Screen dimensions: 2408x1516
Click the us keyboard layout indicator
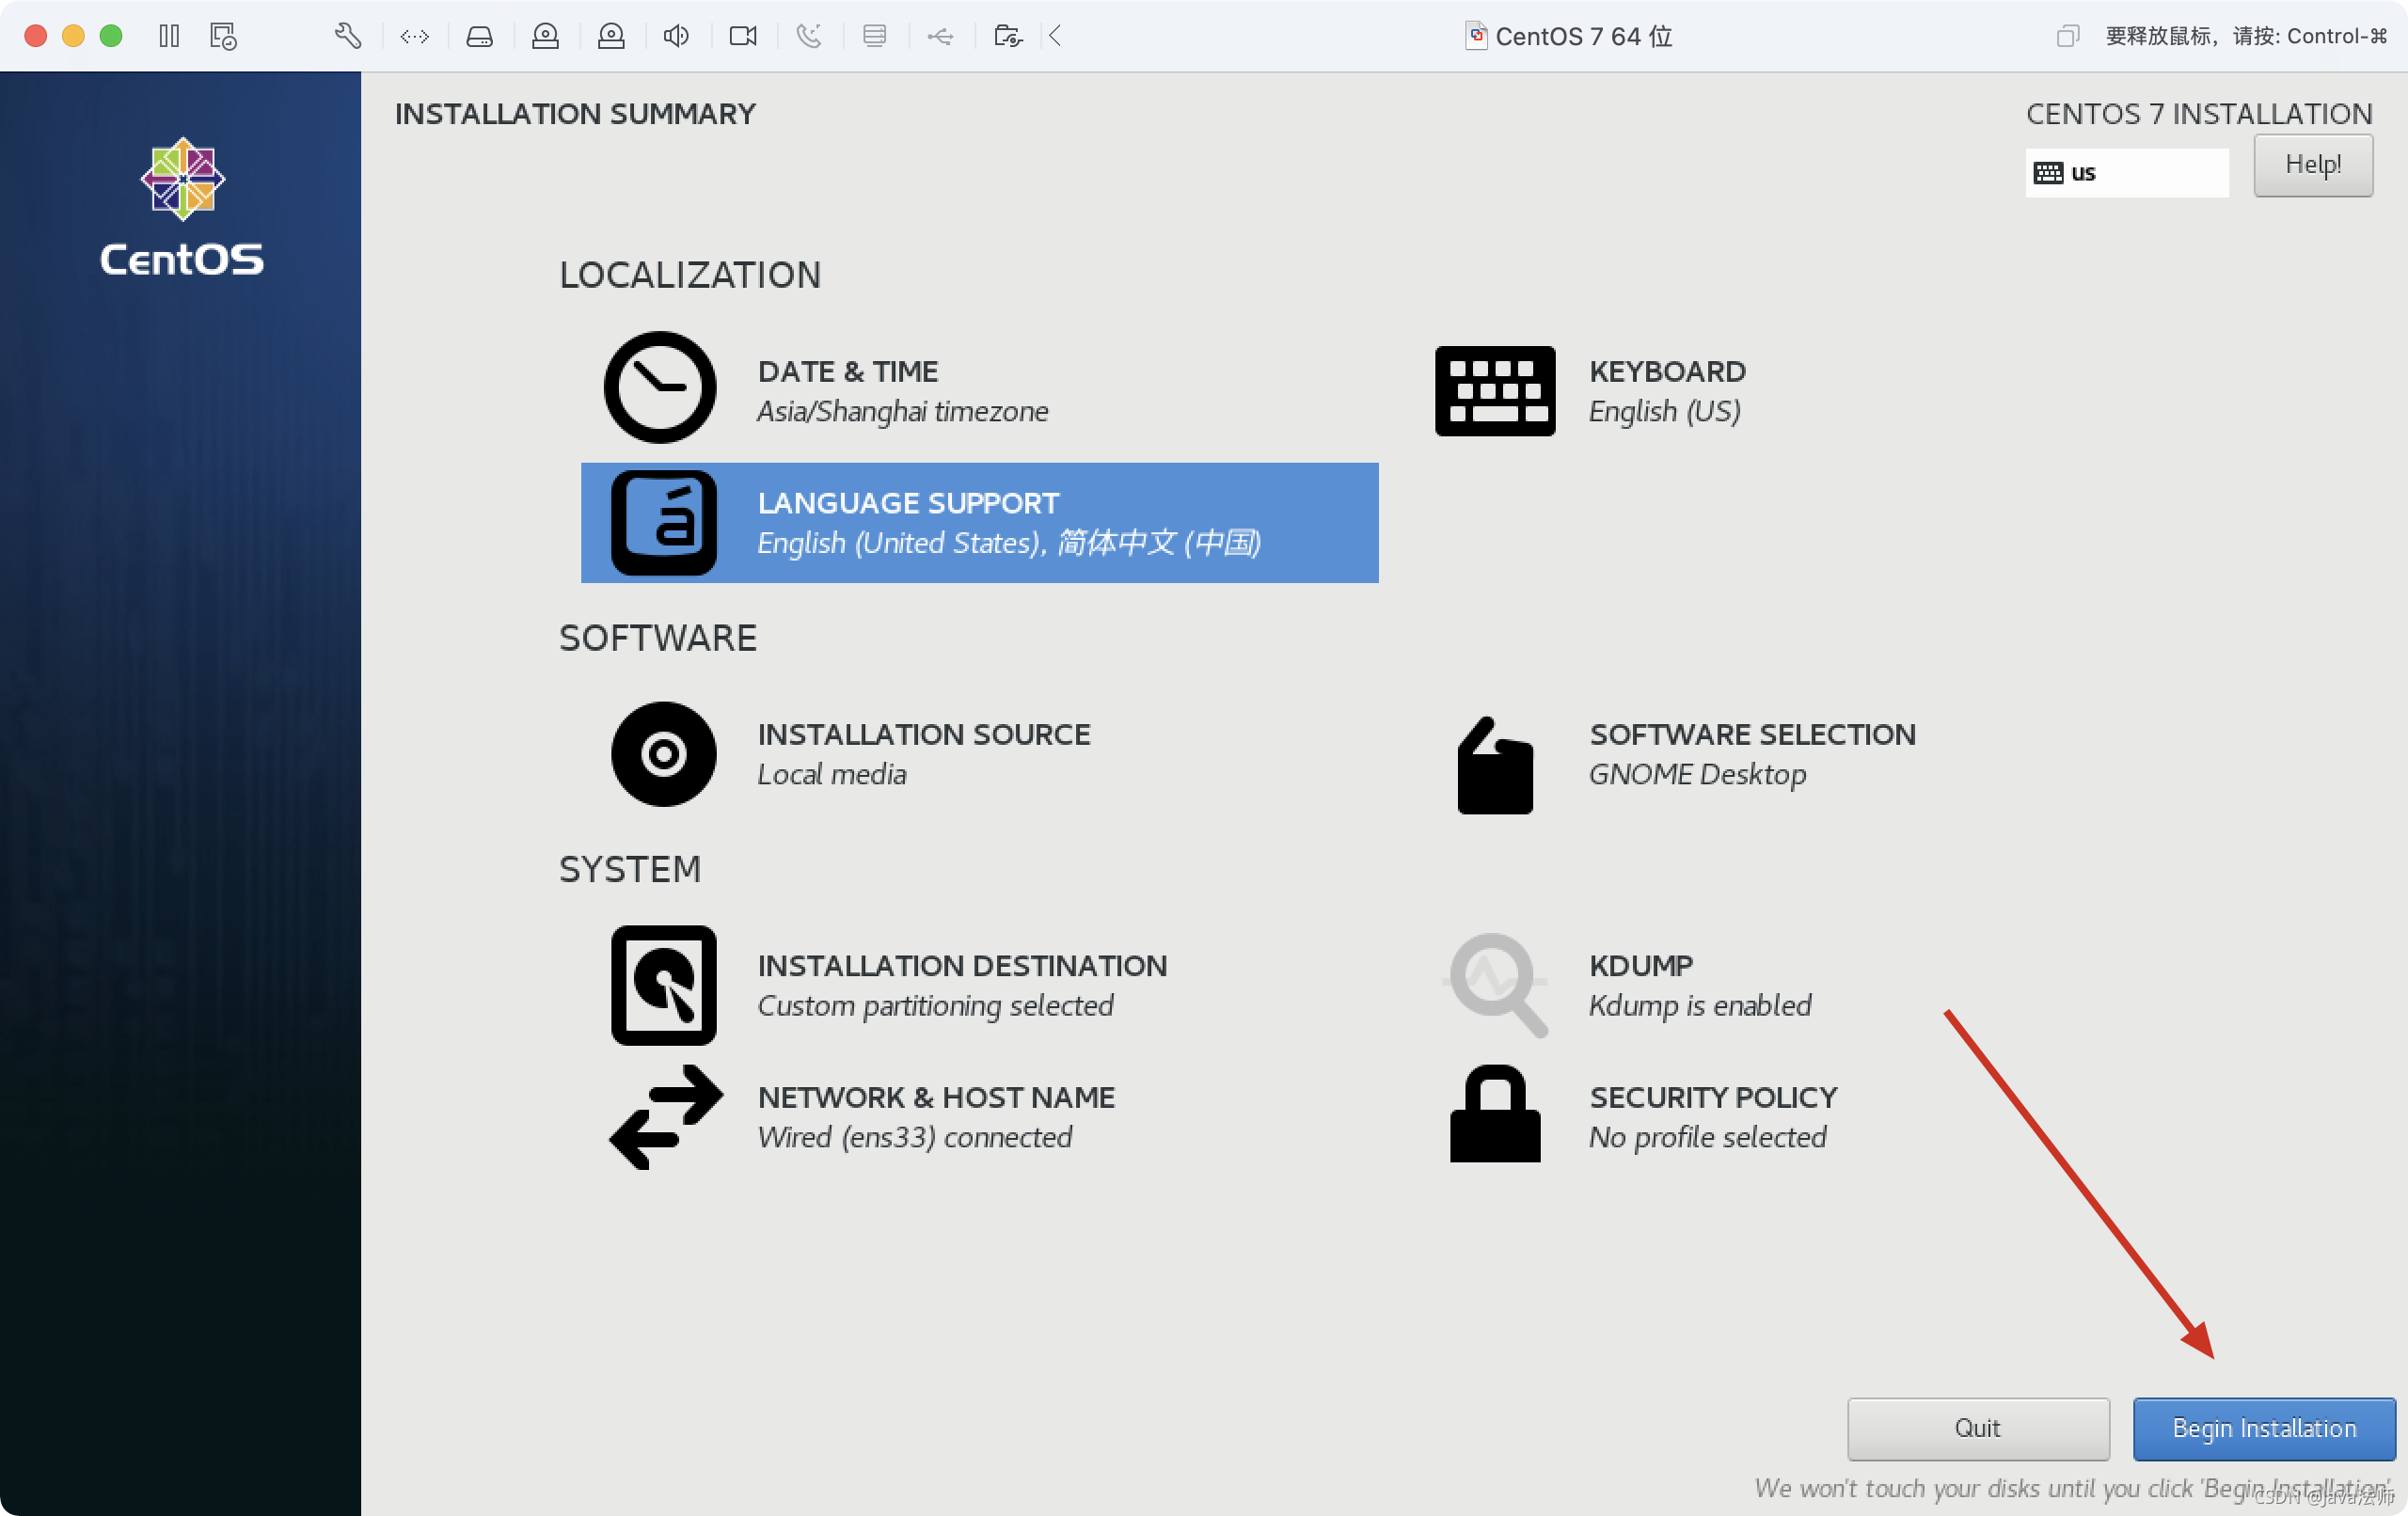click(2127, 173)
